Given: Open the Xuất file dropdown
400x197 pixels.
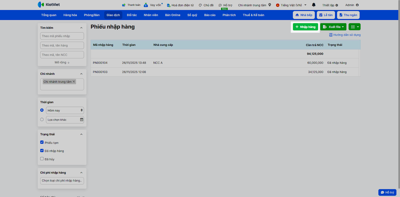Looking at the screenshot, I should [333, 27].
